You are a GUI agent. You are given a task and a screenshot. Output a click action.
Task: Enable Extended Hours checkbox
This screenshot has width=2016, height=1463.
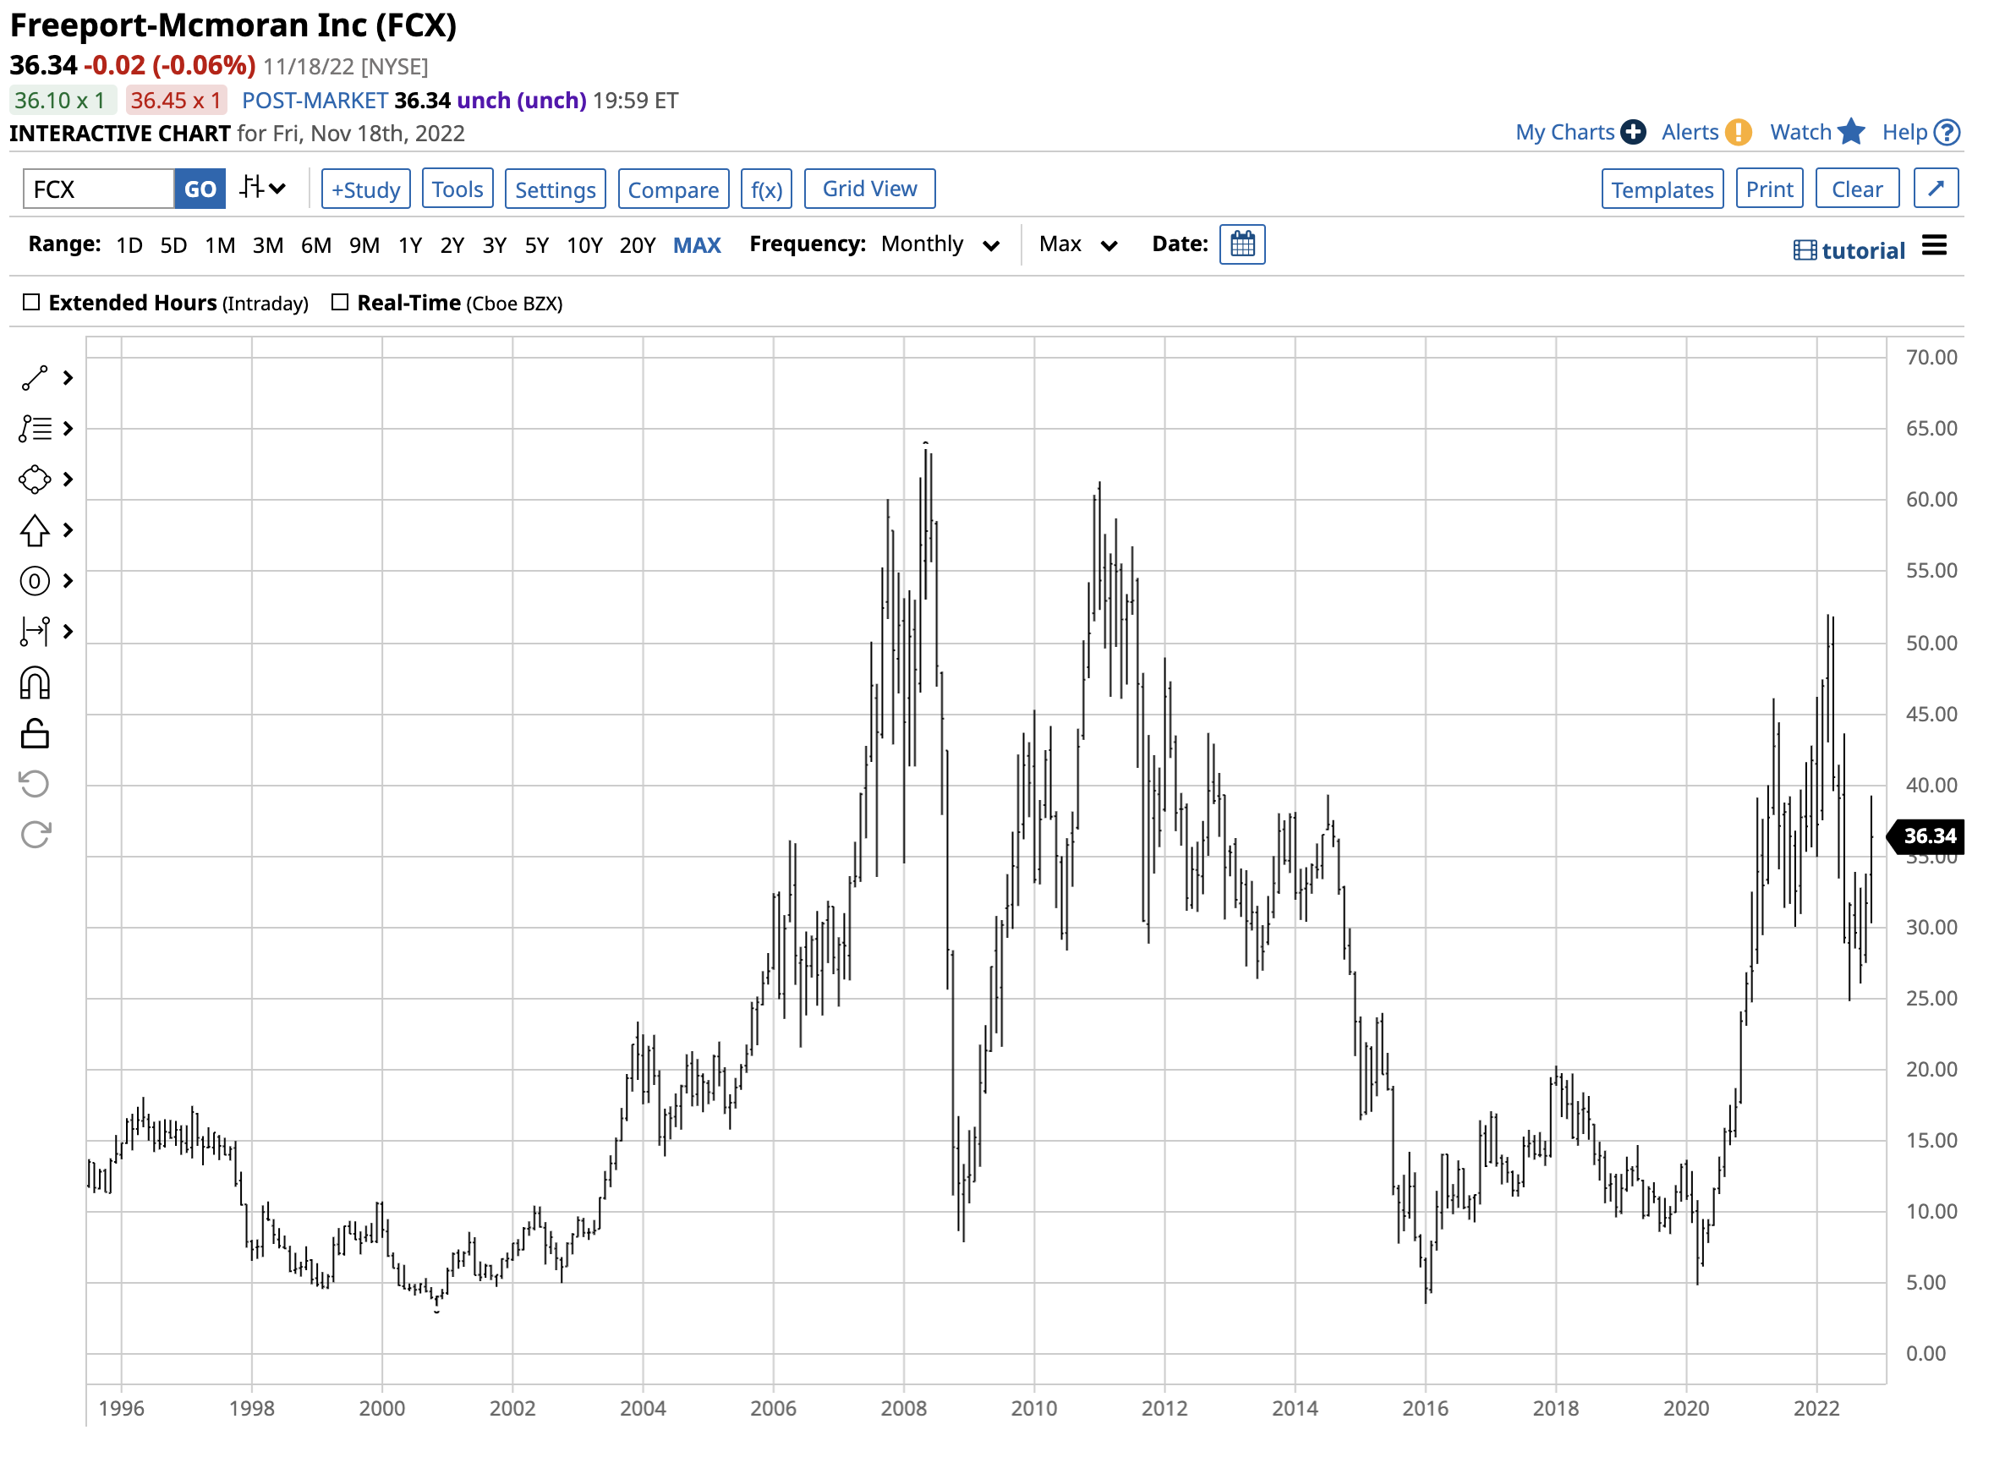(31, 302)
